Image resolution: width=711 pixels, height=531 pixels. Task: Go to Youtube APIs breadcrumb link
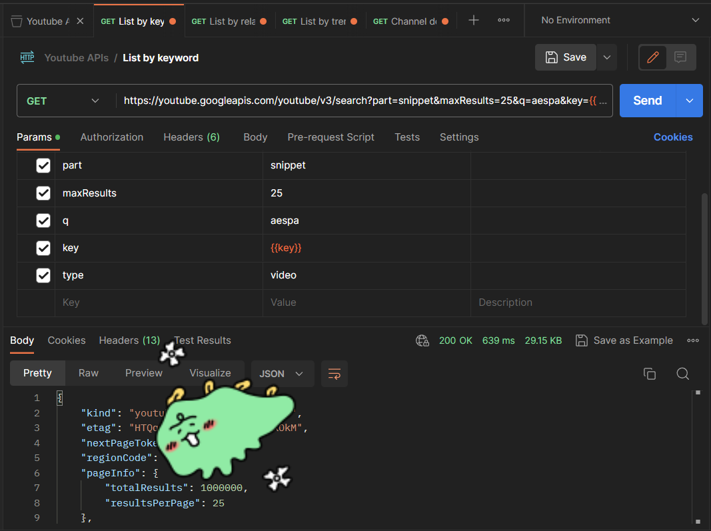(76, 57)
